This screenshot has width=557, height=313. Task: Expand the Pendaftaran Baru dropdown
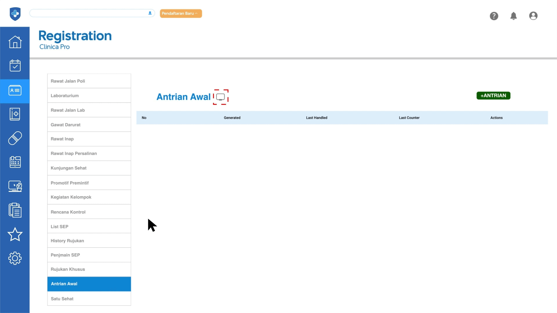181,13
